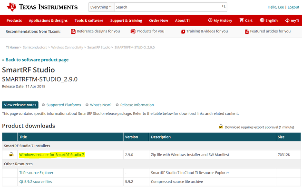Click 'Other Resources' group row
This screenshot has height=188, width=302.
click(x=151, y=164)
